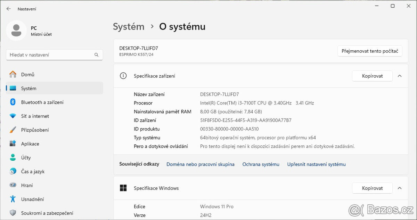Image resolution: width=417 pixels, height=220 pixels.
Task: Click Přejmenovat tento počítač button
Action: tap(370, 51)
